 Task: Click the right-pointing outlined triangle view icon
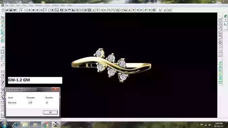coord(106,10)
